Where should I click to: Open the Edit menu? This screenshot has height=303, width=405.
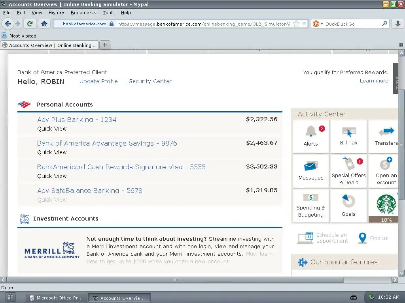coord(21,13)
